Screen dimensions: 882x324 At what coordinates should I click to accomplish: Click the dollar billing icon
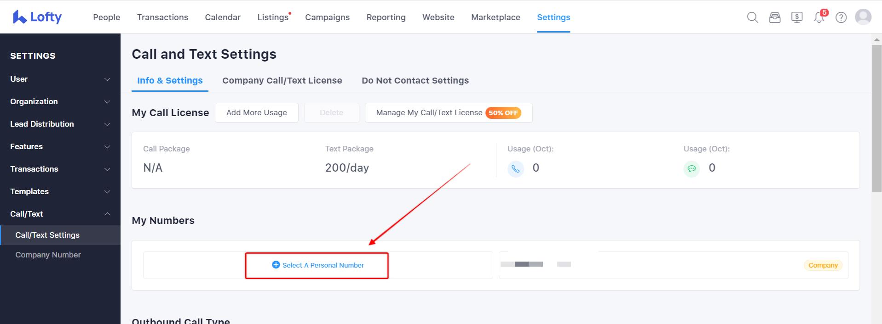coord(797,17)
